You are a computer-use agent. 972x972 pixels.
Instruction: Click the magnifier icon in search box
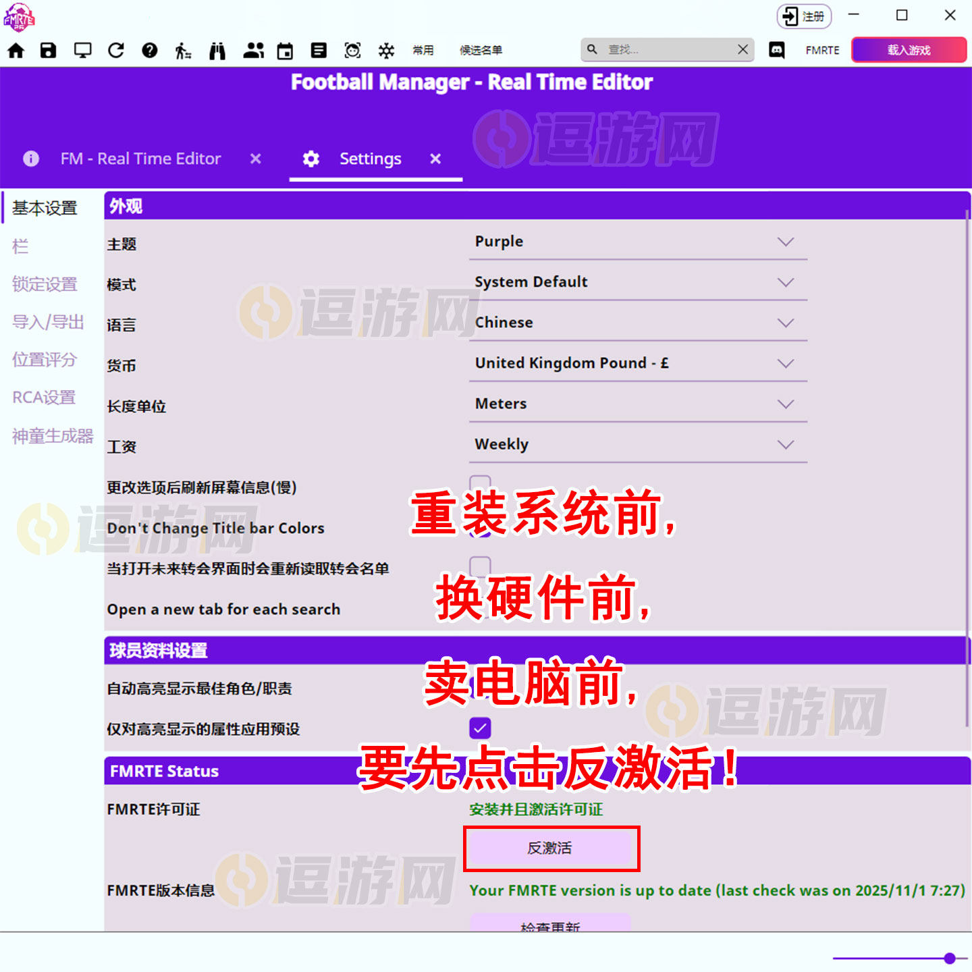(592, 49)
